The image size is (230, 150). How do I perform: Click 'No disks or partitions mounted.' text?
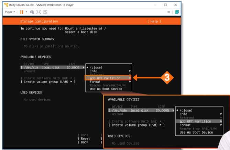point(51,46)
